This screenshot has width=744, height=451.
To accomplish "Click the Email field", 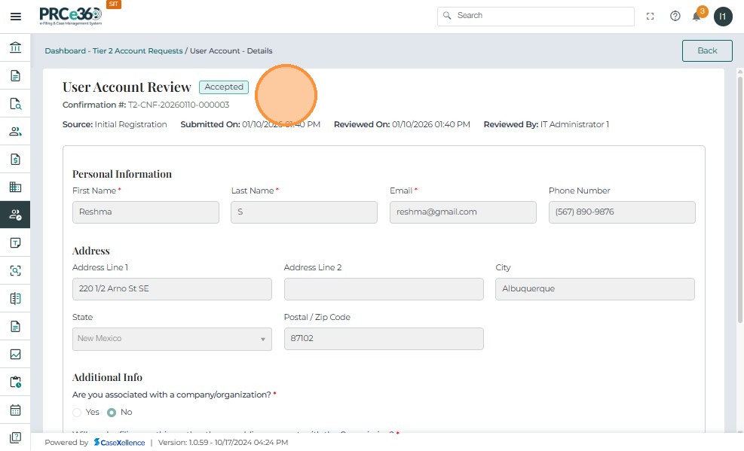I will 463,212.
